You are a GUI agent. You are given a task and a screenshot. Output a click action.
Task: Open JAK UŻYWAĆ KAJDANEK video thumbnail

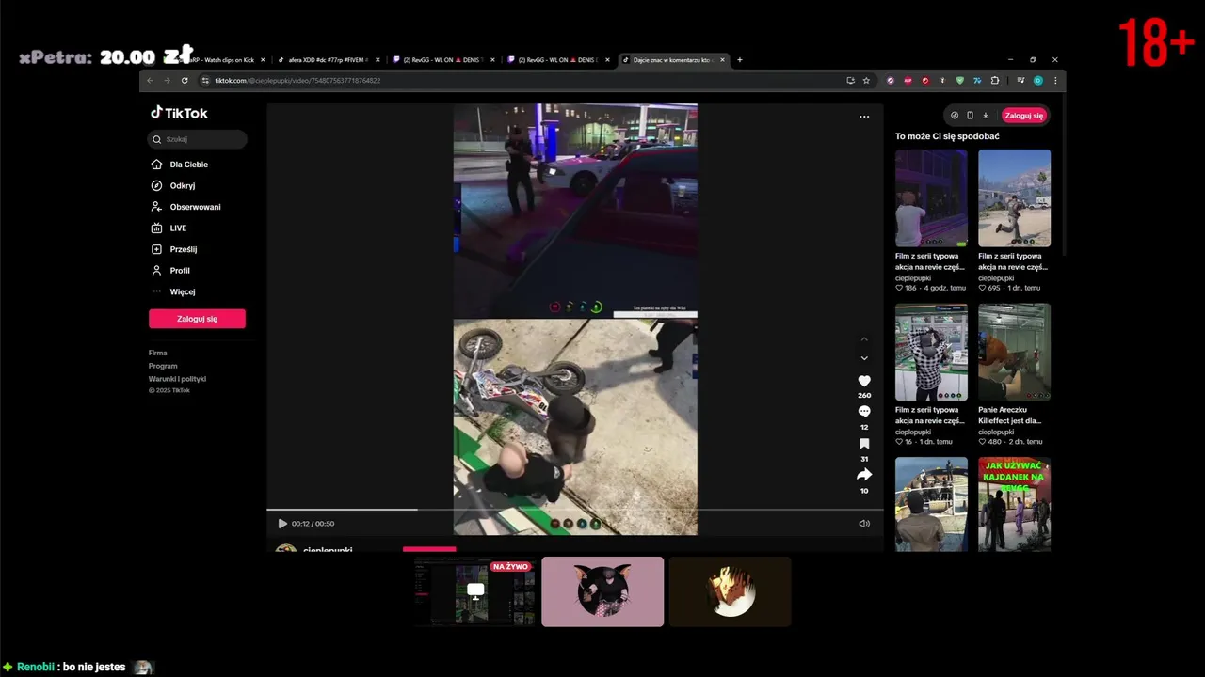point(1014,504)
